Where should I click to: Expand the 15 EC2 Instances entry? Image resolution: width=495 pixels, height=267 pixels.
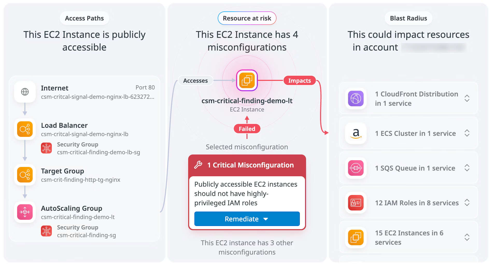(467, 237)
